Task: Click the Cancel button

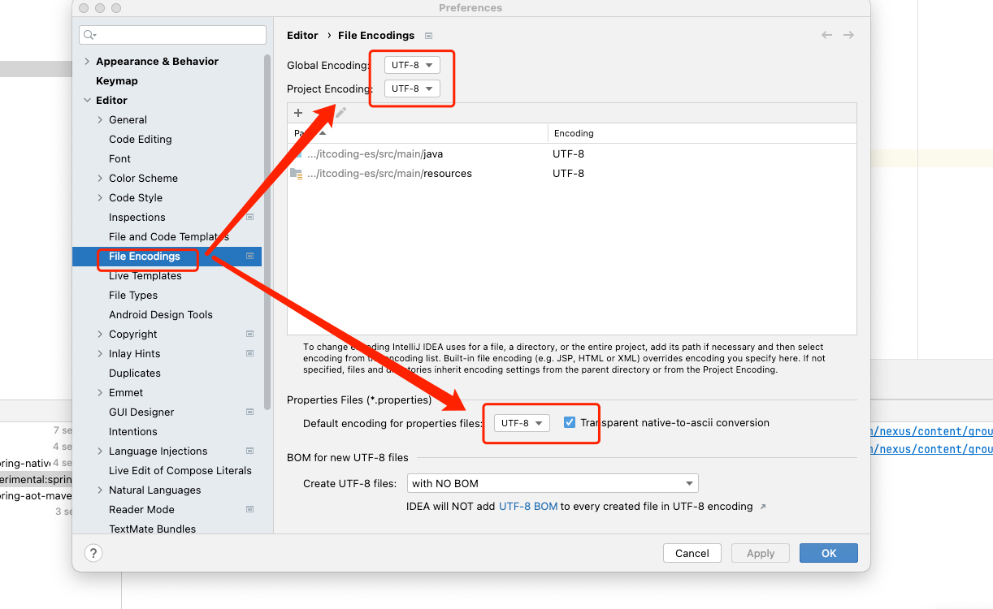Action: (x=692, y=553)
